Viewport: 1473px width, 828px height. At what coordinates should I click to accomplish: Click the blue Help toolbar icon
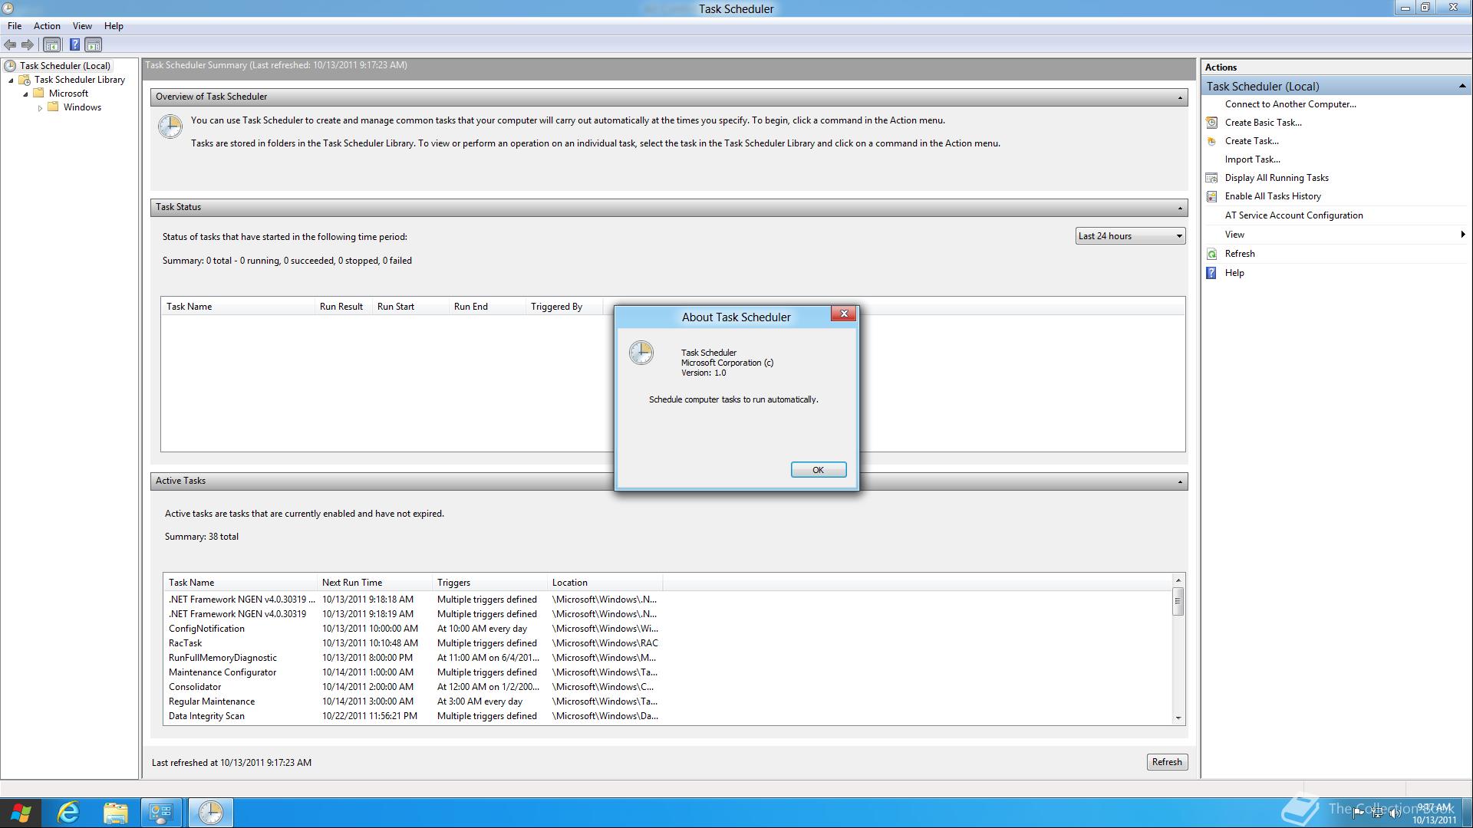pos(74,45)
